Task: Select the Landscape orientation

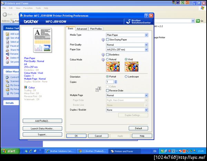Action: click(x=126, y=77)
